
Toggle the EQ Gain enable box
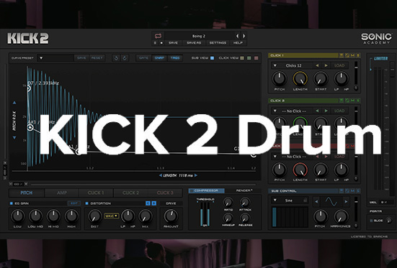point(12,203)
